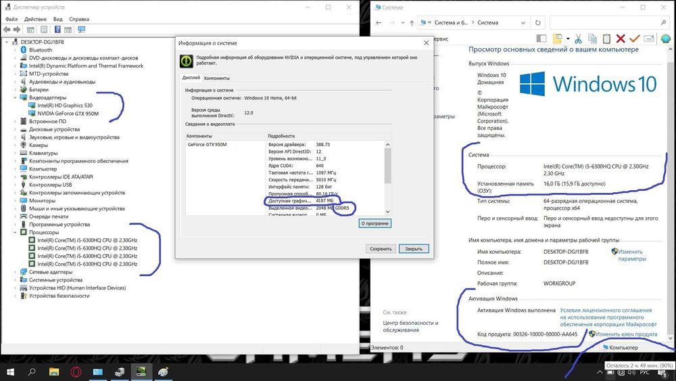Select the NVIDIA GeForce GTX 950M adapter

point(68,114)
